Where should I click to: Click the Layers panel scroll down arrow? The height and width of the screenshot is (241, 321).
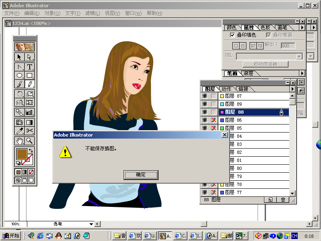[x=293, y=193]
